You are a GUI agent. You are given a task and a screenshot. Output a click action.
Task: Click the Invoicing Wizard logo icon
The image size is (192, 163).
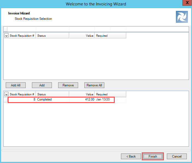click(x=182, y=17)
